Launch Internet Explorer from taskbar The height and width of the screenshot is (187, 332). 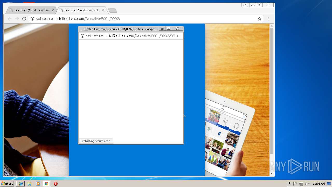pyautogui.click(x=21, y=184)
